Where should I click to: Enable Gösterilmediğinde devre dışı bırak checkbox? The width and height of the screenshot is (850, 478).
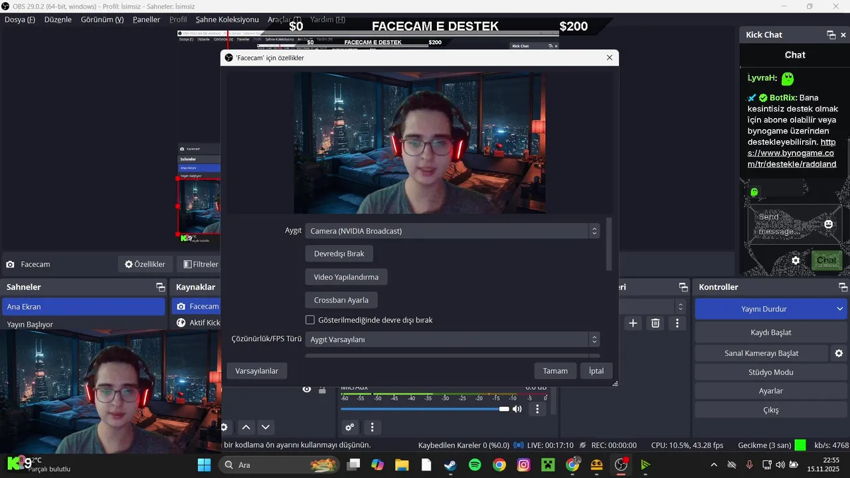[310, 320]
